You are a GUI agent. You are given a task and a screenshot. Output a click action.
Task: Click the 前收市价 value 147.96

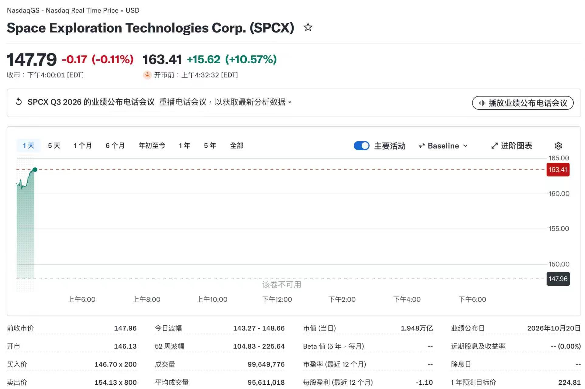click(125, 328)
